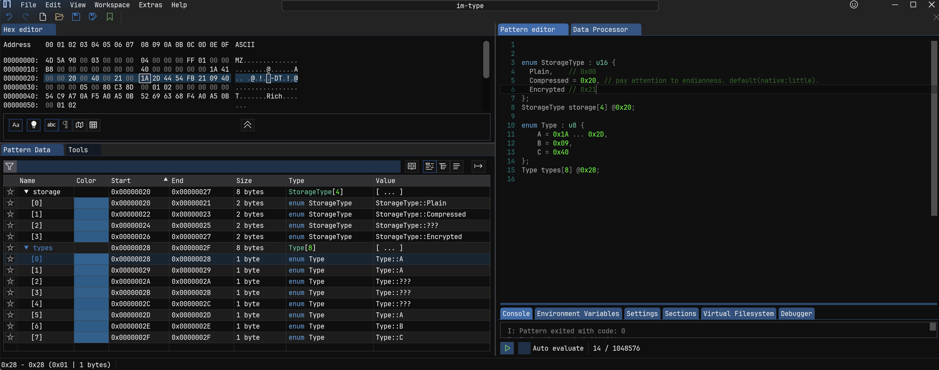Toggle the uppercase hex 'Aa' button

point(16,125)
